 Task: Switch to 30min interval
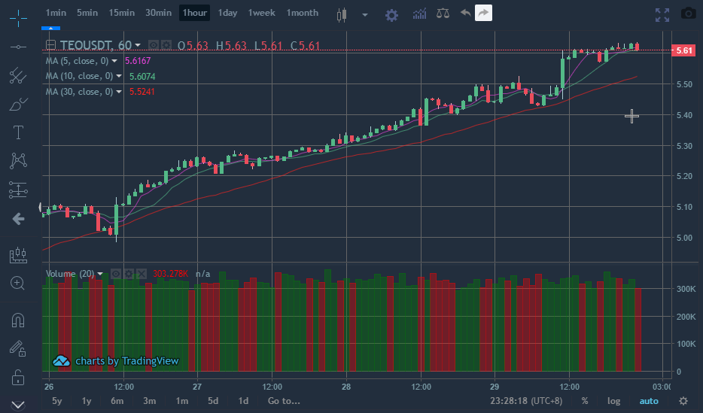pyautogui.click(x=158, y=13)
